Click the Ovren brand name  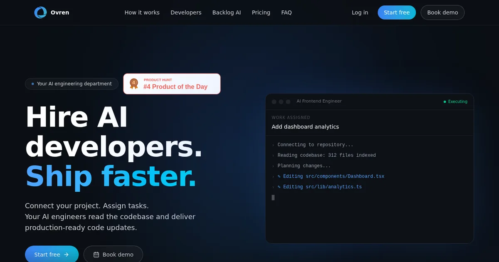60,12
